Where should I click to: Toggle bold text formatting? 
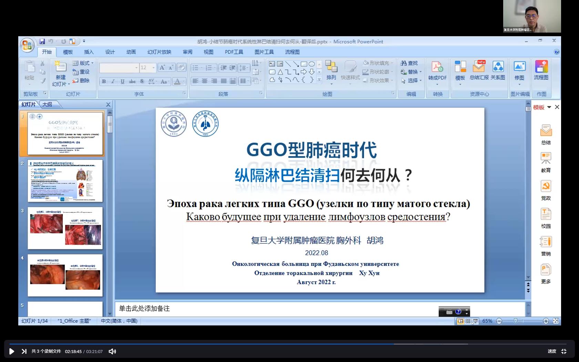104,81
